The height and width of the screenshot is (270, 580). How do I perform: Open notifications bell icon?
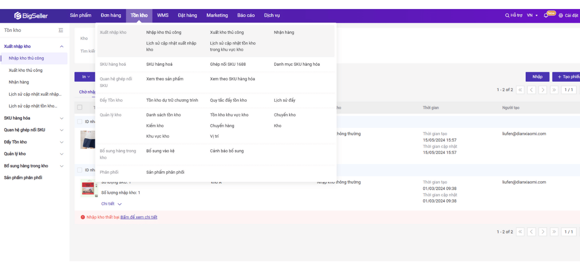[x=546, y=16]
